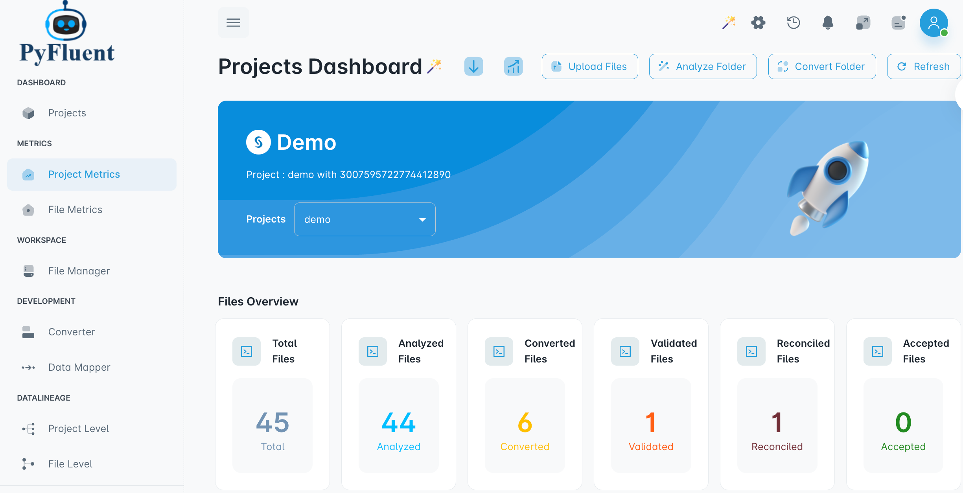Click the 0 Accepted count card
Viewport: 963px width, 493px height.
pyautogui.click(x=903, y=425)
